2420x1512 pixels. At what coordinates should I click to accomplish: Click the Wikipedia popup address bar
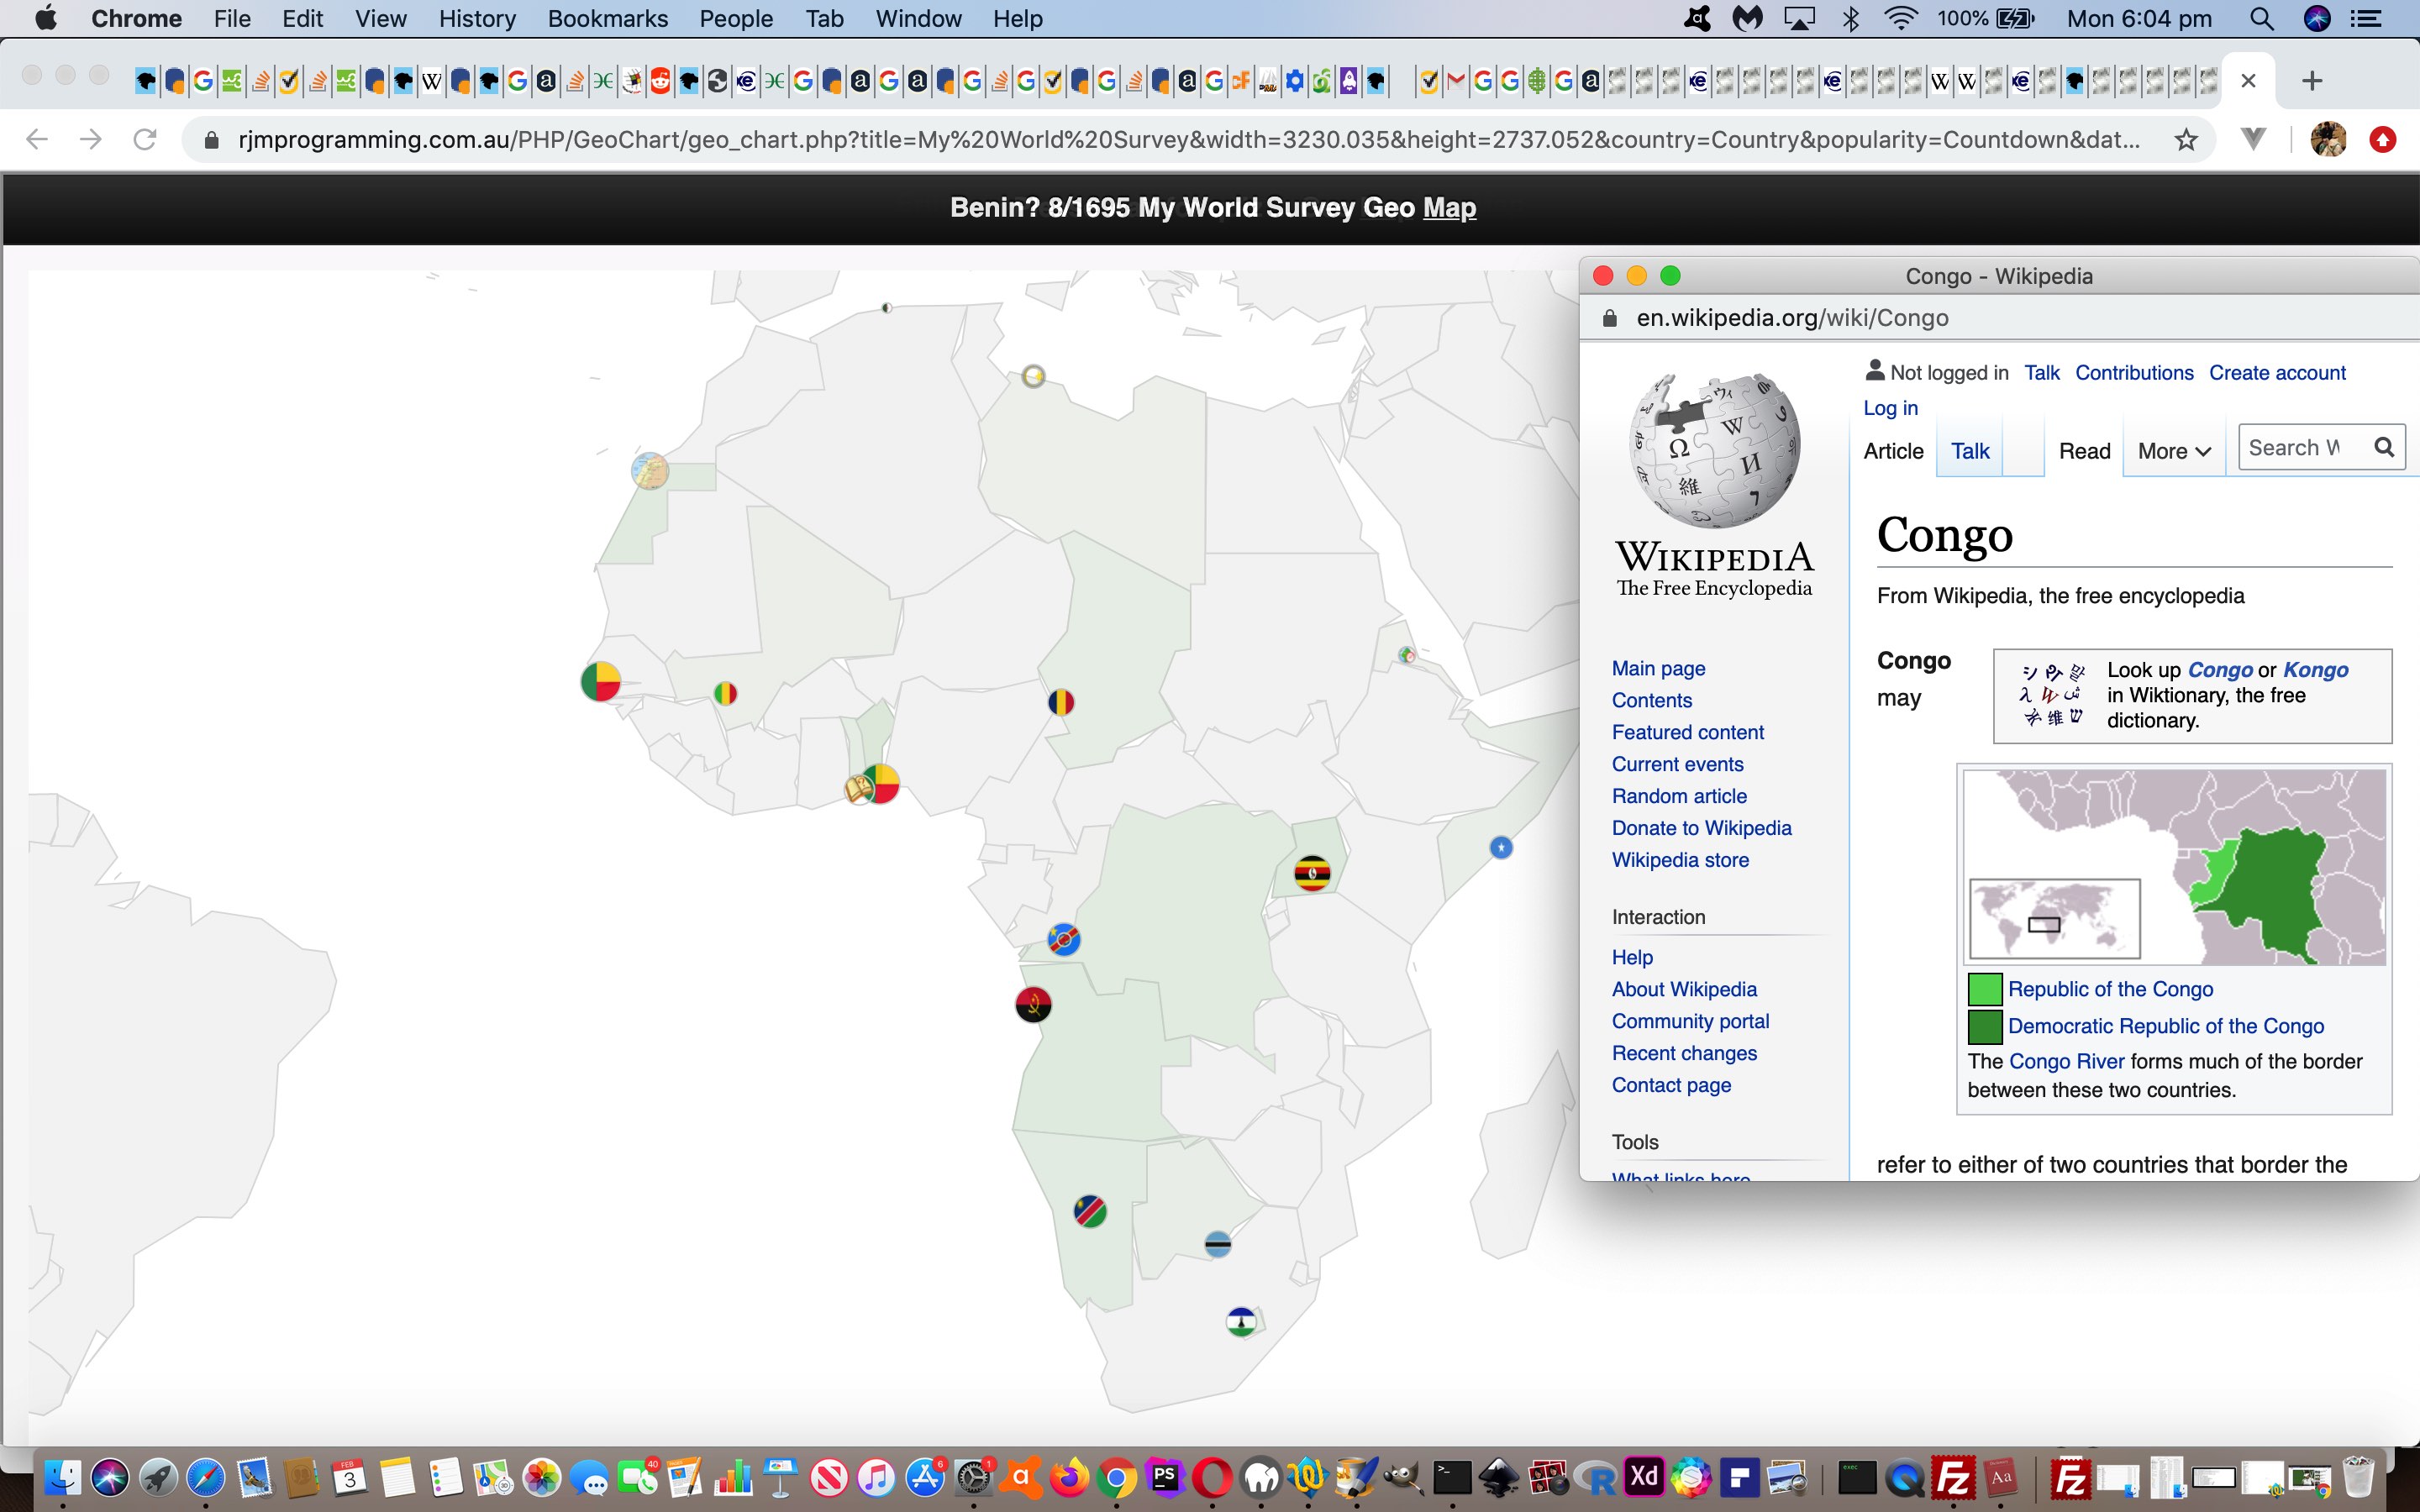click(1792, 318)
